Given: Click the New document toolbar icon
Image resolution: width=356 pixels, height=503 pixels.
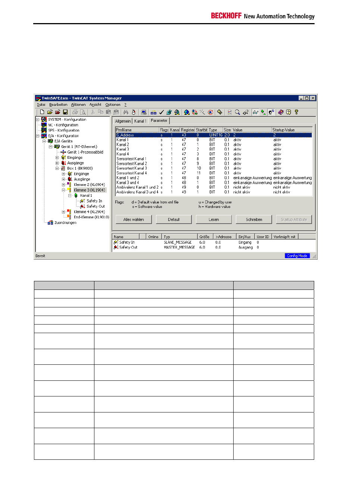Looking at the screenshot, I should click(x=42, y=112).
